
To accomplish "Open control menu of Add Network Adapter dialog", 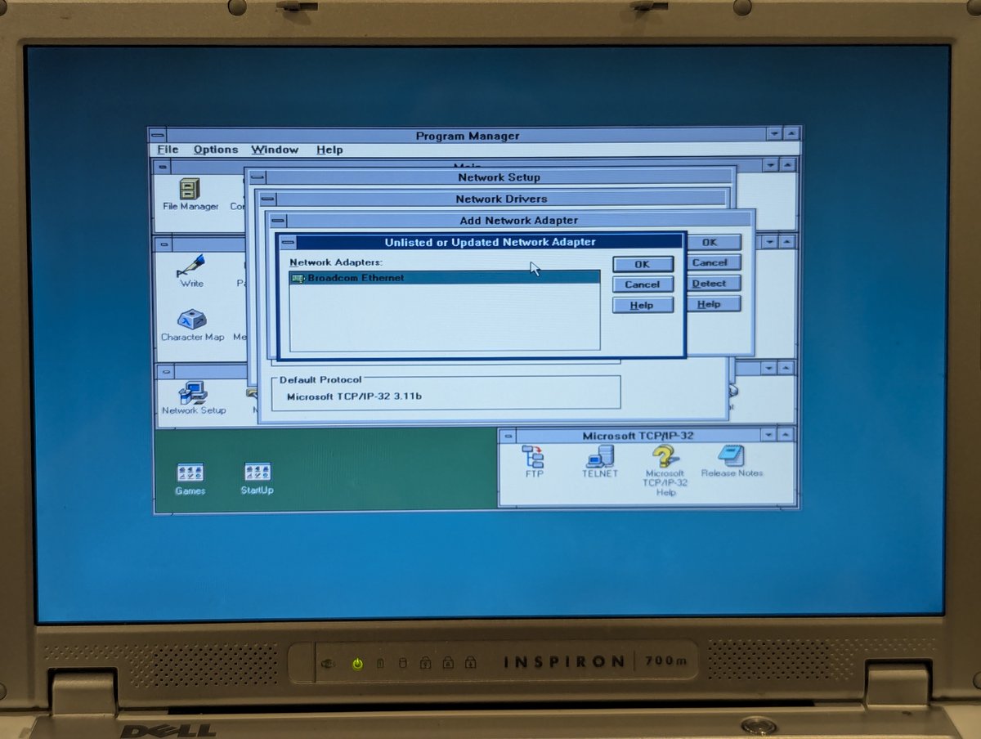I will point(278,221).
